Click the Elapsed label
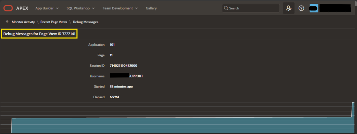Screen dimensions: 357x134 click(99, 97)
